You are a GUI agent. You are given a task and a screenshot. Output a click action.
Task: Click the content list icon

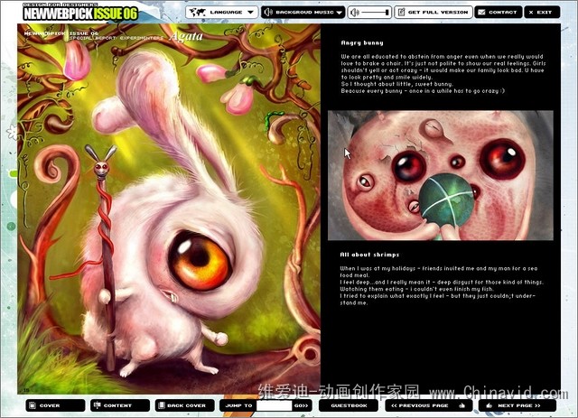tap(98, 405)
